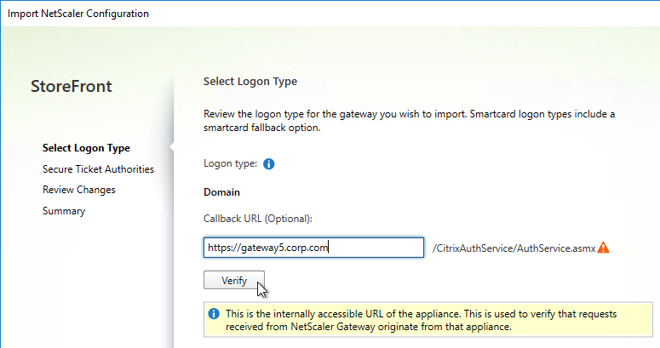Open the Review Changes step

(78, 190)
